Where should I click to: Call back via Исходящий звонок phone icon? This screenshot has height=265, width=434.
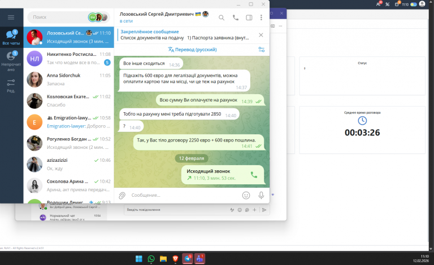pos(254,175)
